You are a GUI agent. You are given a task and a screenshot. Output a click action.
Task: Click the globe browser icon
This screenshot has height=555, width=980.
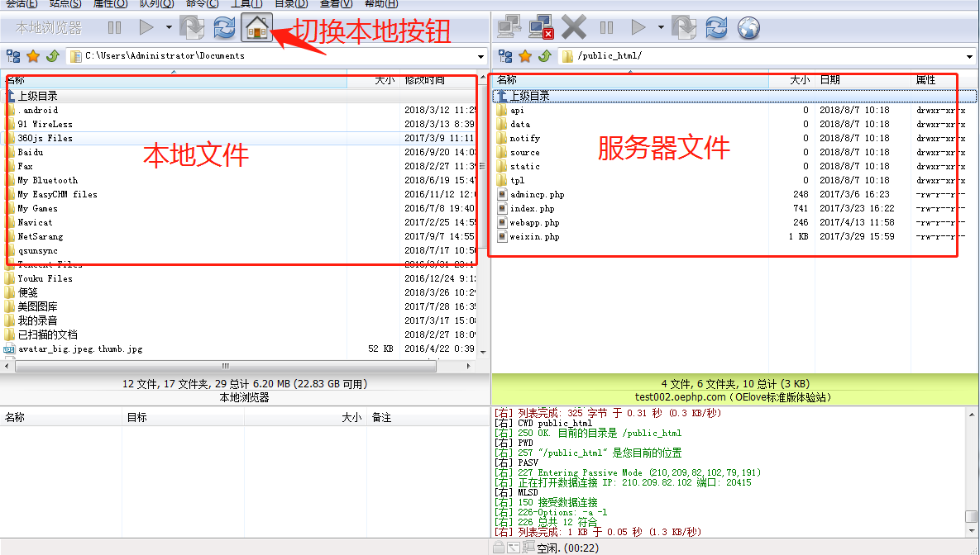click(x=748, y=27)
